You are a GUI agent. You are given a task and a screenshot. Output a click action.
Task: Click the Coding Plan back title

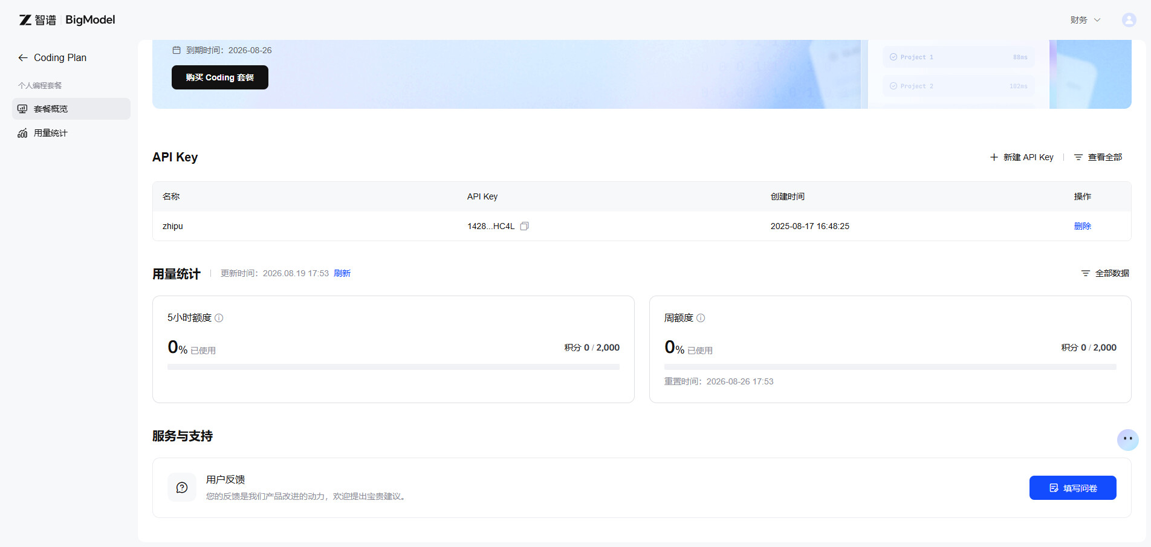(x=60, y=57)
